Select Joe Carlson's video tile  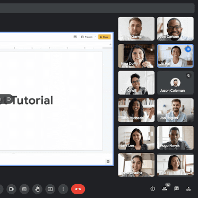175,29
